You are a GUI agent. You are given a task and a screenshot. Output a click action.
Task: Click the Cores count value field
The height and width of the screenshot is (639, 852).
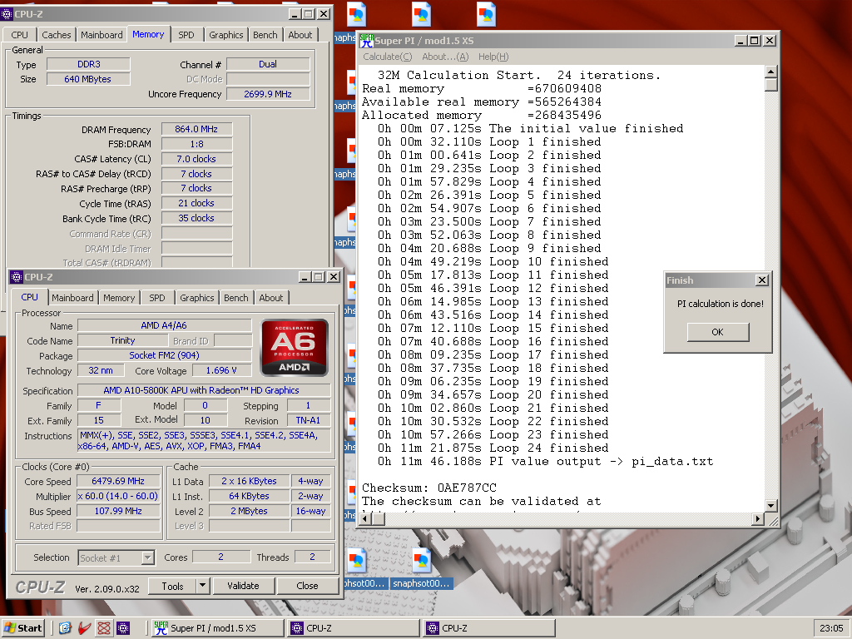tap(220, 557)
